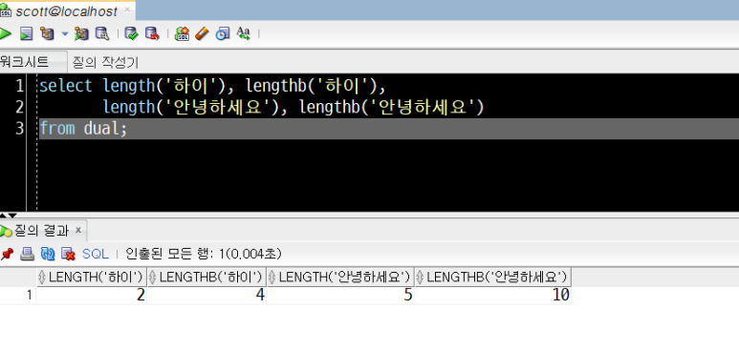Click the LENGTH('하이') column header
This screenshot has width=739, height=351.
click(x=92, y=278)
